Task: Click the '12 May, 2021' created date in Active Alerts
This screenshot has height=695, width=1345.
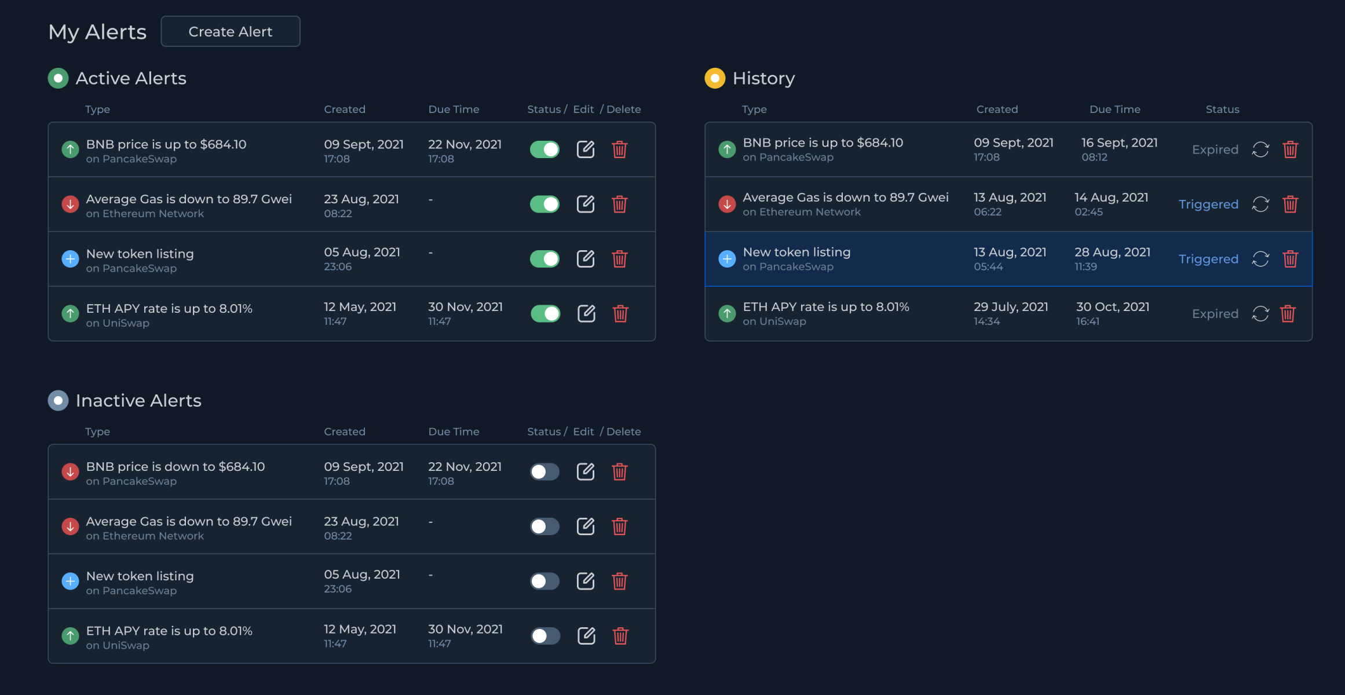Action: [360, 307]
